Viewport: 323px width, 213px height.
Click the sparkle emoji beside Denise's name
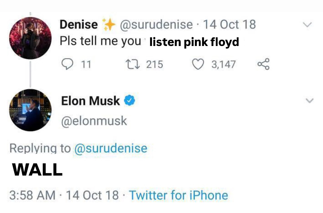(109, 25)
